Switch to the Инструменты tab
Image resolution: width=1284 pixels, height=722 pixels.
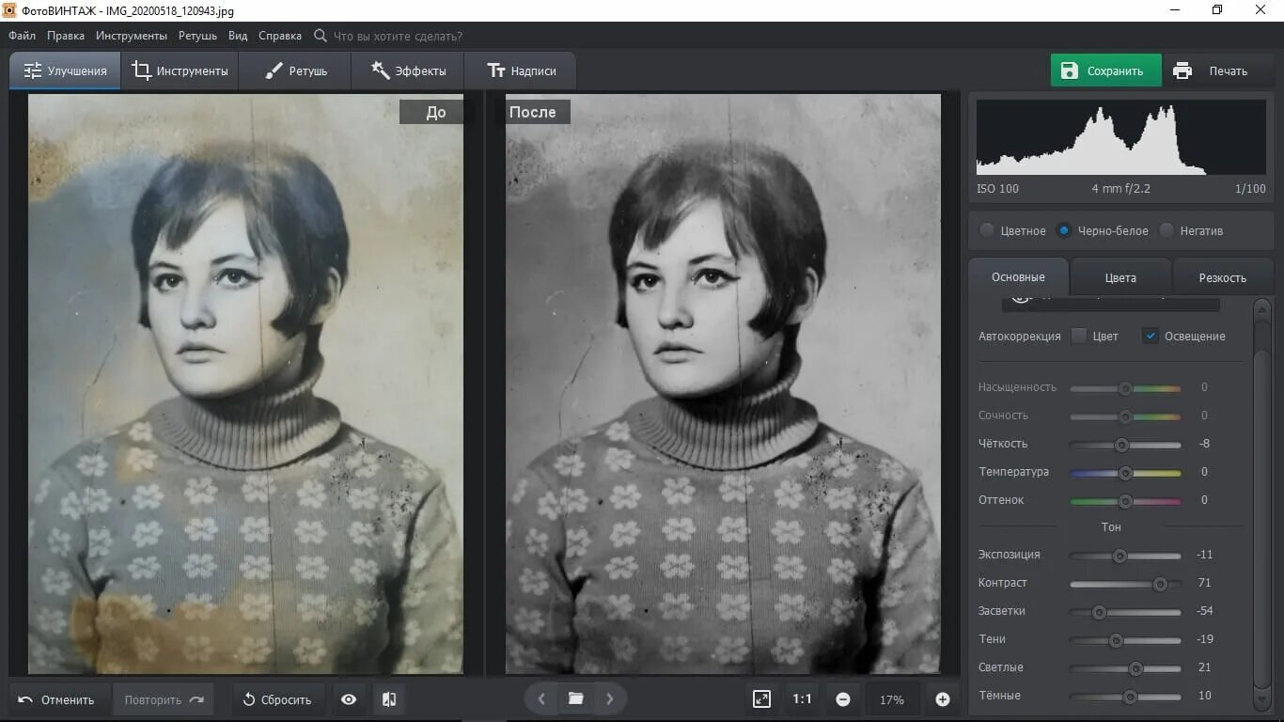180,71
